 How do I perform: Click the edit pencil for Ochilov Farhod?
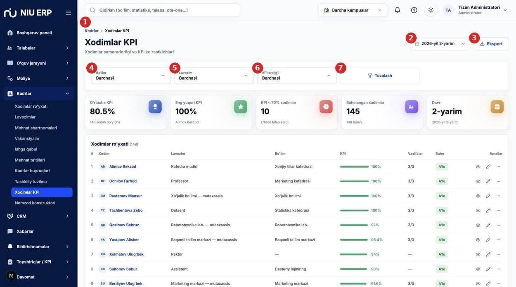(488, 181)
